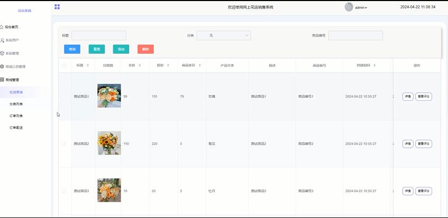
Task: Select 订单配送 submenu item
Action: [16, 128]
